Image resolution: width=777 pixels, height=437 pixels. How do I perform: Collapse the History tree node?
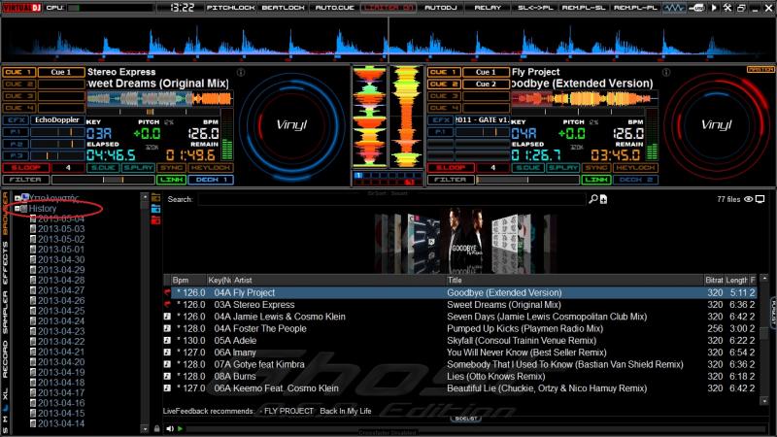[x=17, y=209]
